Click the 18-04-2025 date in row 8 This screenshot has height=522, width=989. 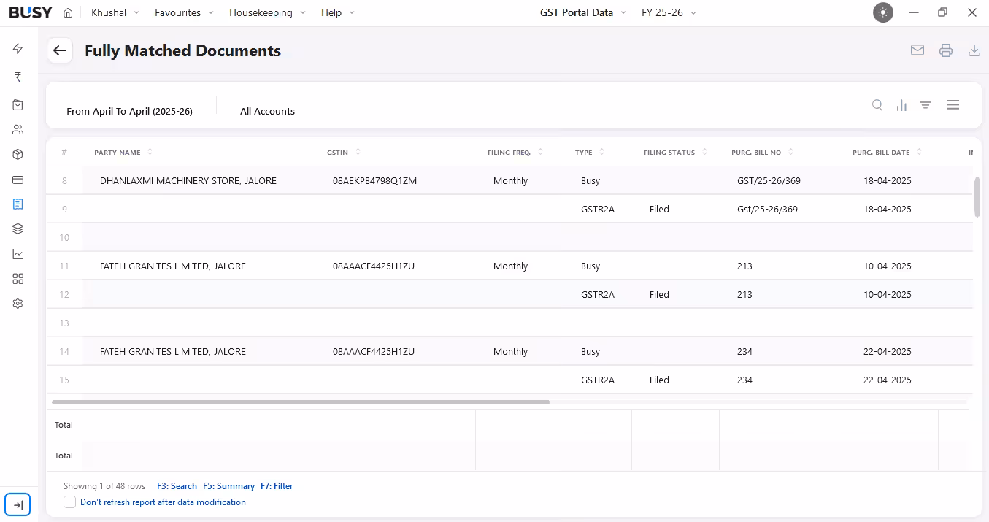(x=887, y=181)
